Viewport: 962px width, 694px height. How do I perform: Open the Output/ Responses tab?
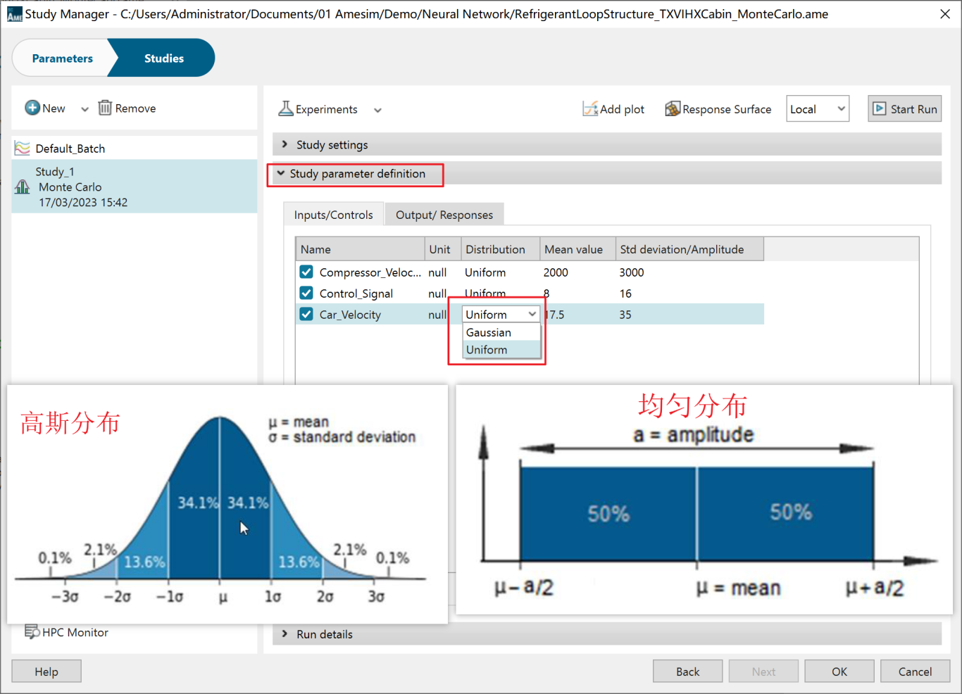(x=444, y=215)
